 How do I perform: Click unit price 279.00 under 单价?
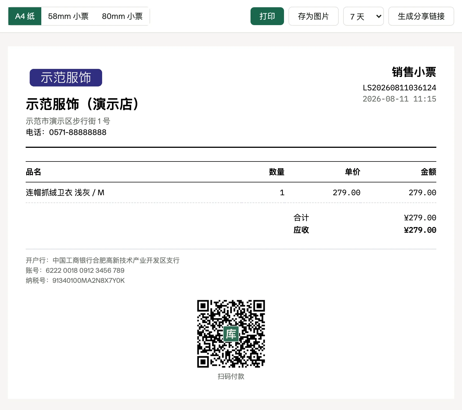[x=346, y=193]
